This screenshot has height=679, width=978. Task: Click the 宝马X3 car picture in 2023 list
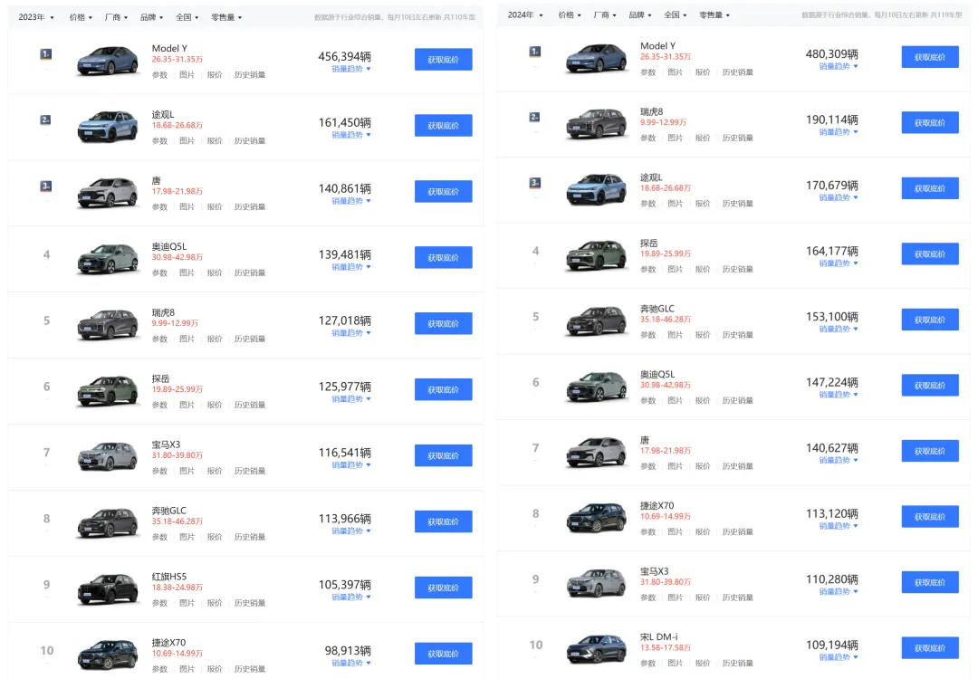(108, 456)
